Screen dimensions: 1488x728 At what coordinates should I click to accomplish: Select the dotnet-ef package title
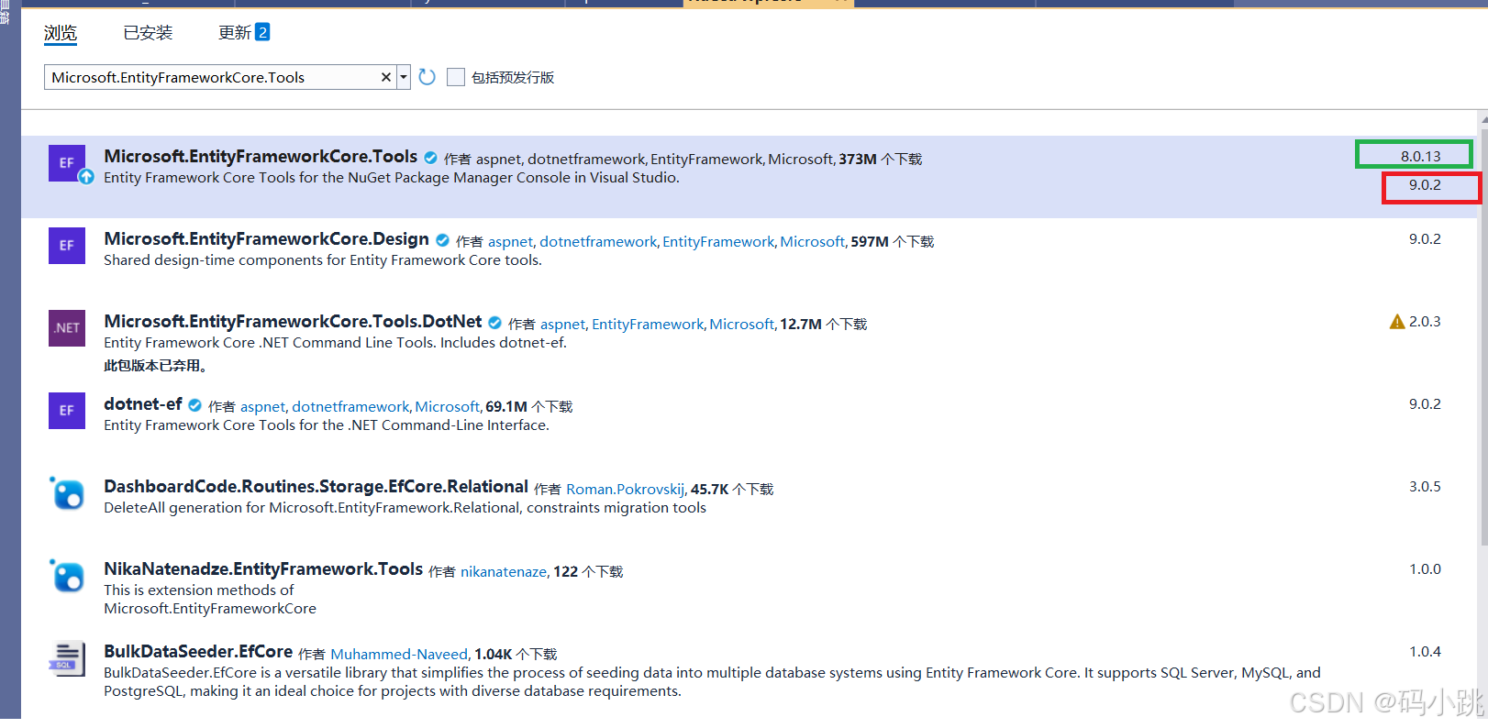[143, 403]
